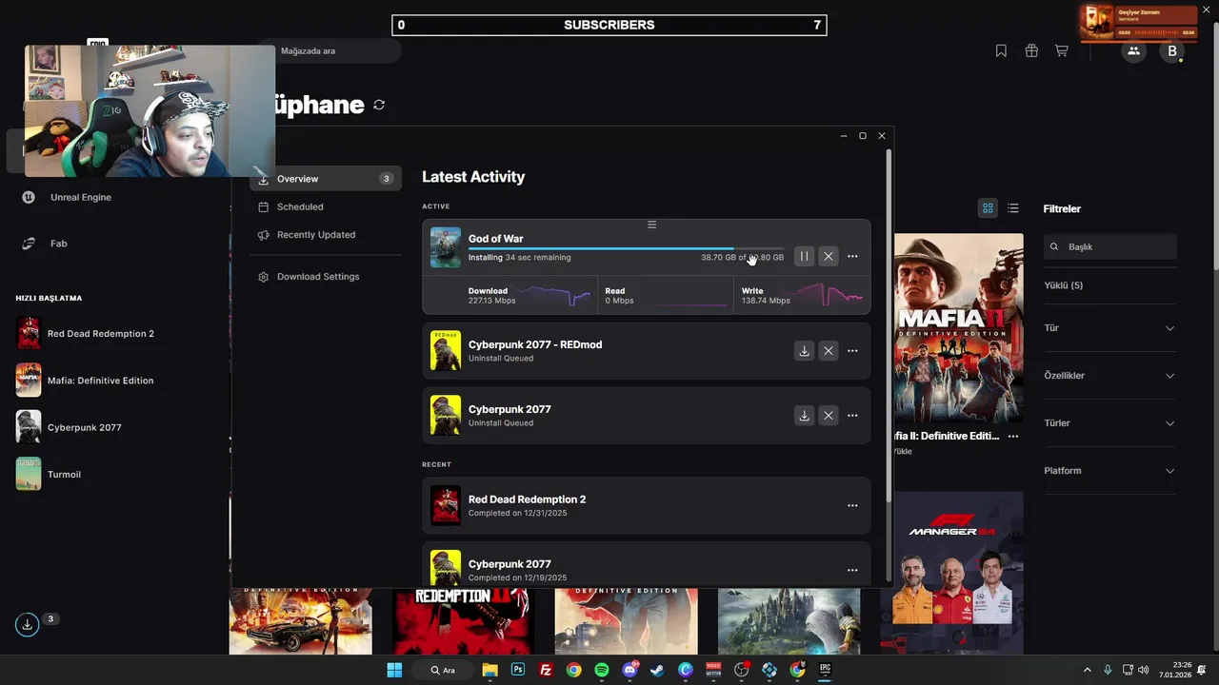Click the God of War game thumbnail
This screenshot has width=1219, height=685.
446,247
